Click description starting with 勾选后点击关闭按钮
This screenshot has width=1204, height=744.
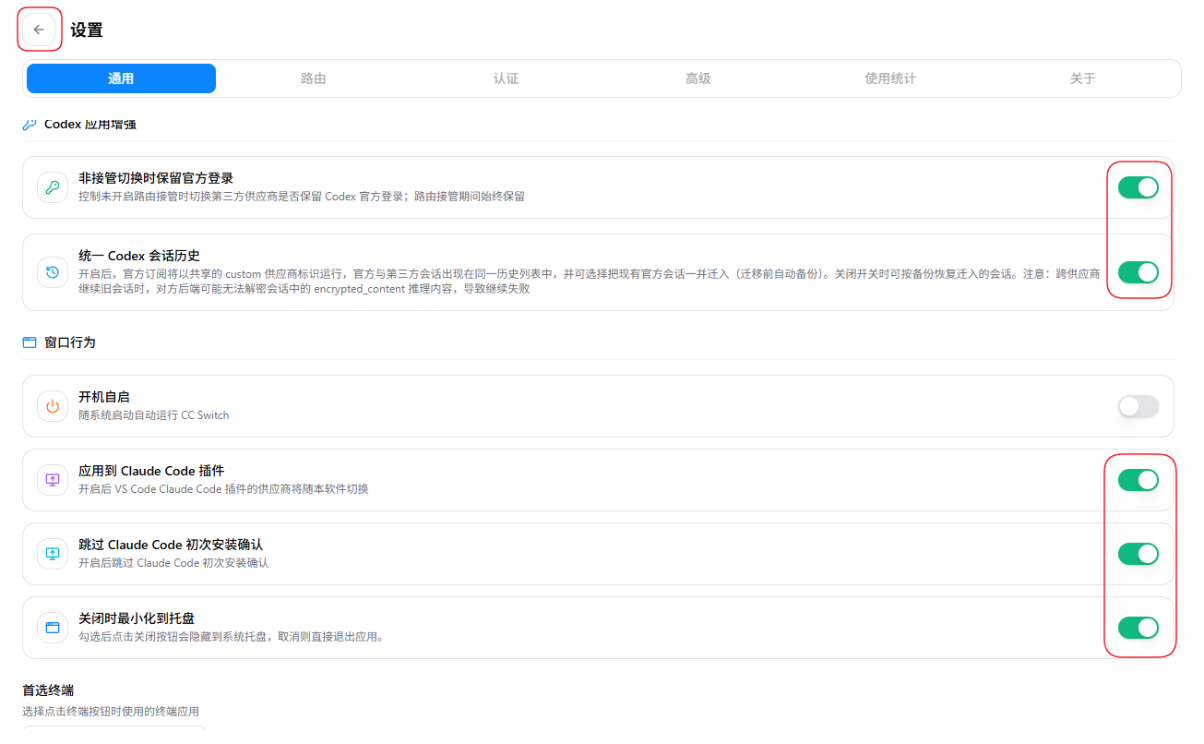pyautogui.click(x=232, y=637)
